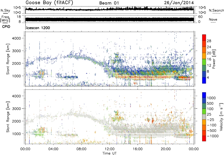224x155 pixels.
Task: Click the gray middle segment of velocity color bar
Action: coord(204,117)
